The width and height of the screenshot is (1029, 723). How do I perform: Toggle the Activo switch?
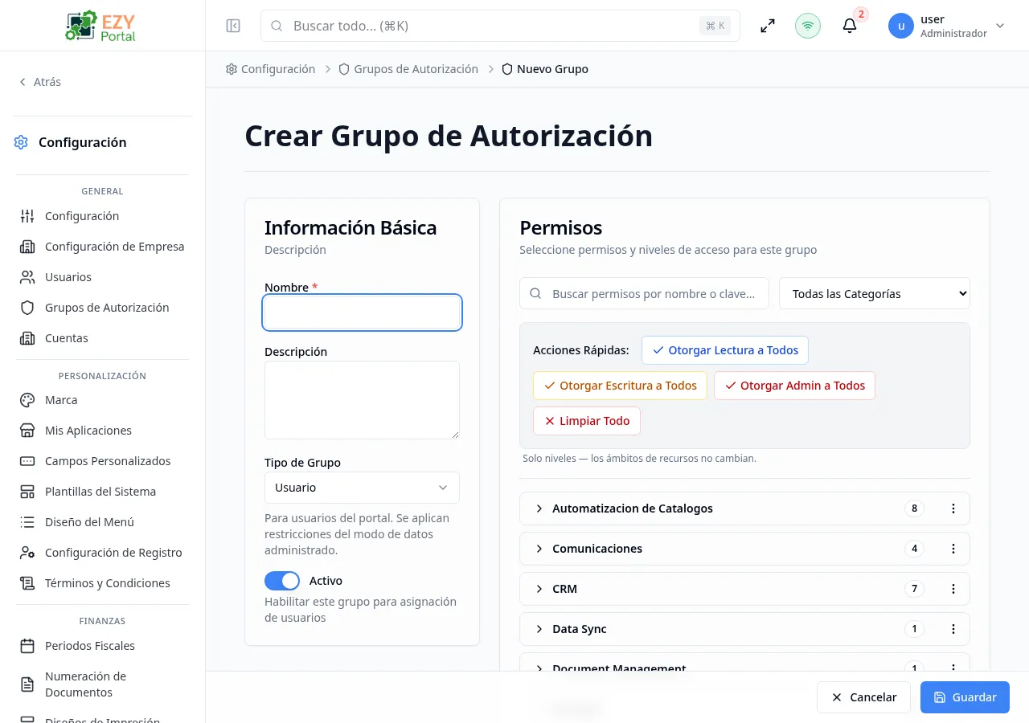tap(282, 581)
